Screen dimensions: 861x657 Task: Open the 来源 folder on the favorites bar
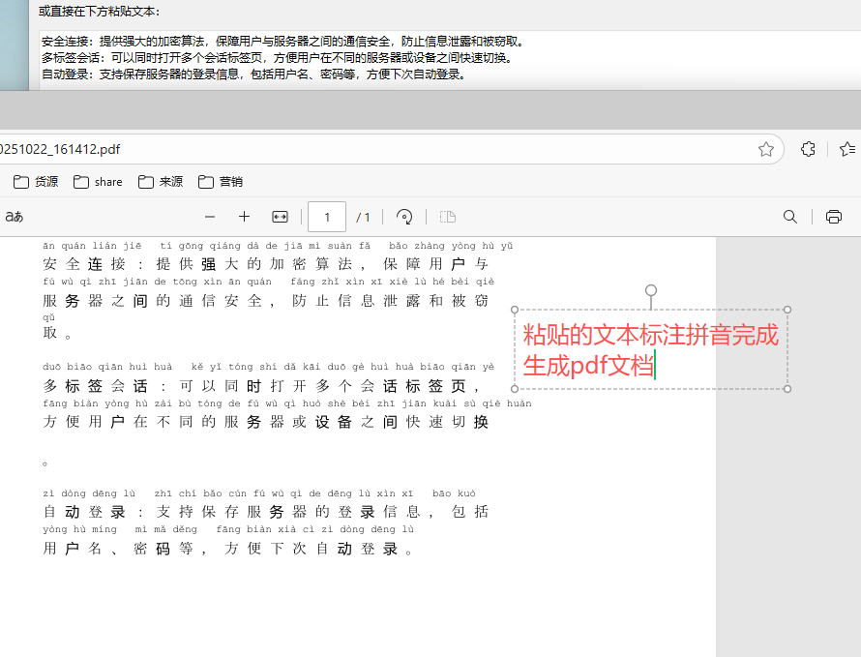coord(160,182)
